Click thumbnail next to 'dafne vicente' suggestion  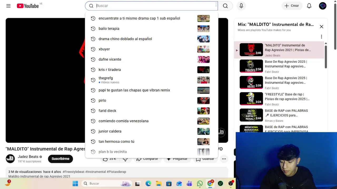pos(203,59)
